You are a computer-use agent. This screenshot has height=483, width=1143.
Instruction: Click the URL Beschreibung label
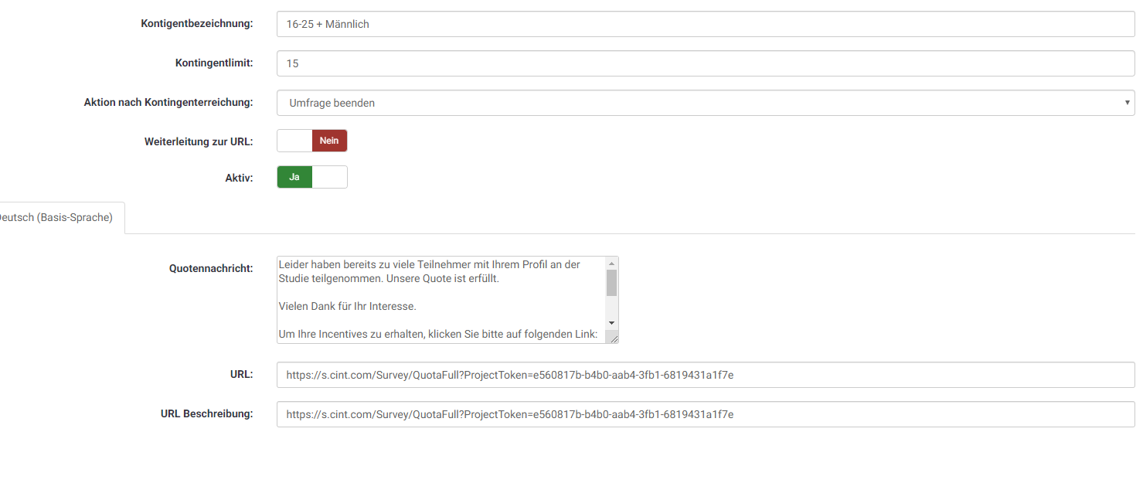(206, 414)
